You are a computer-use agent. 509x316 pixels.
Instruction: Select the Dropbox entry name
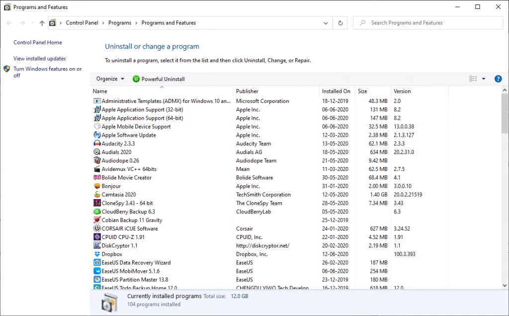click(112, 254)
